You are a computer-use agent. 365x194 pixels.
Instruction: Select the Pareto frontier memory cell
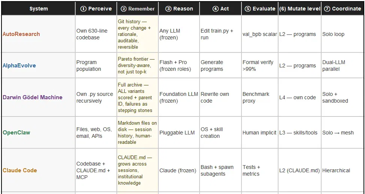pos(137,66)
